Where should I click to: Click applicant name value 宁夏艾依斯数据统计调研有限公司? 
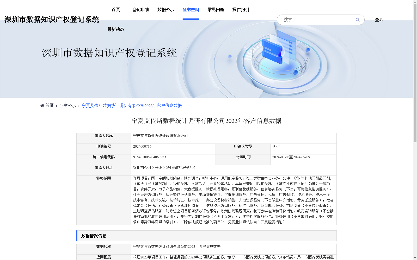160,136
